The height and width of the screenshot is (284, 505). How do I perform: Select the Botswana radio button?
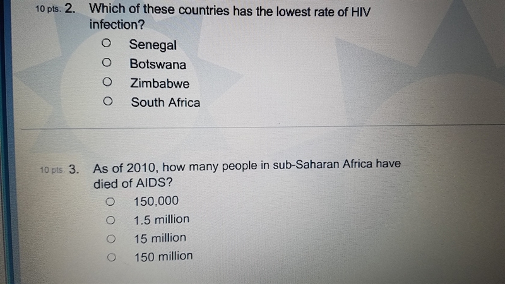click(x=107, y=62)
